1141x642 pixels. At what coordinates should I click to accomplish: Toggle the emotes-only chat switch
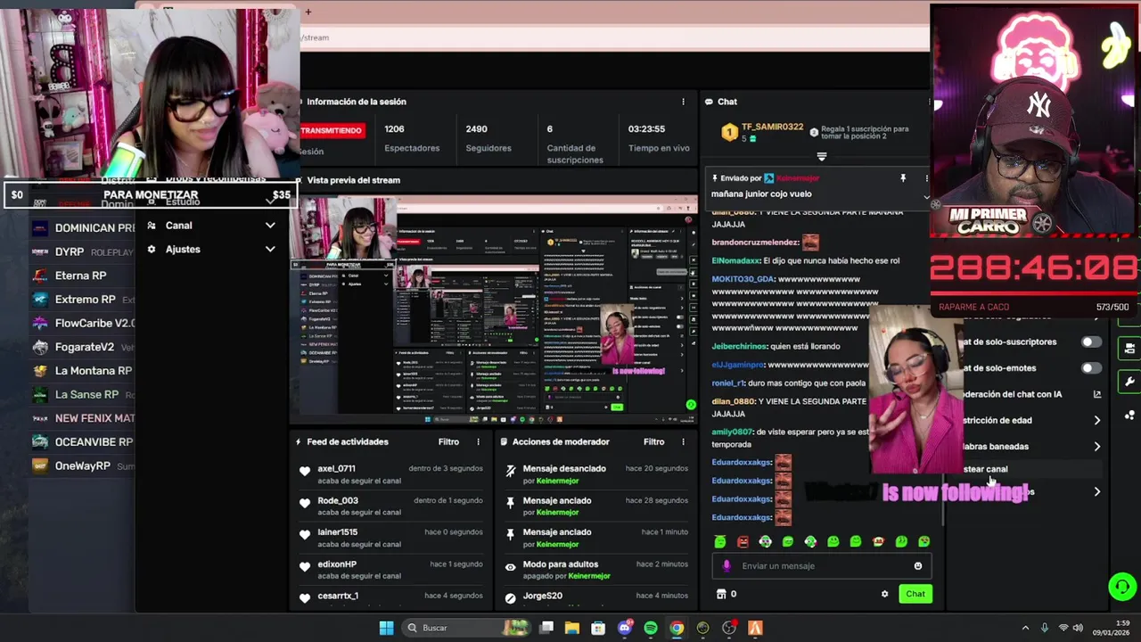coord(1090,368)
